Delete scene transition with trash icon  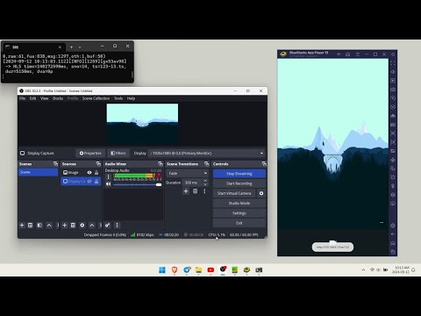195,191
